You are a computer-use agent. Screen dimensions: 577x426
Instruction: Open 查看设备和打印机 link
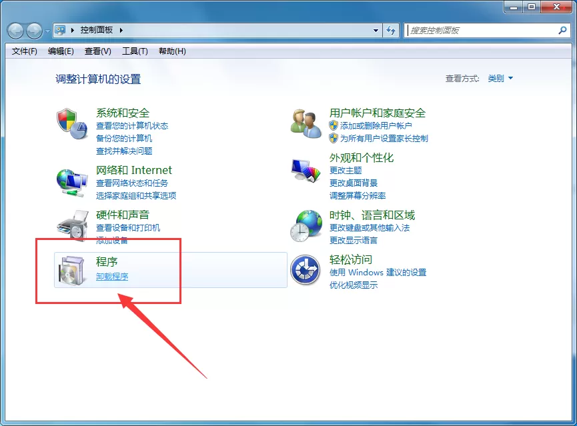pos(127,228)
